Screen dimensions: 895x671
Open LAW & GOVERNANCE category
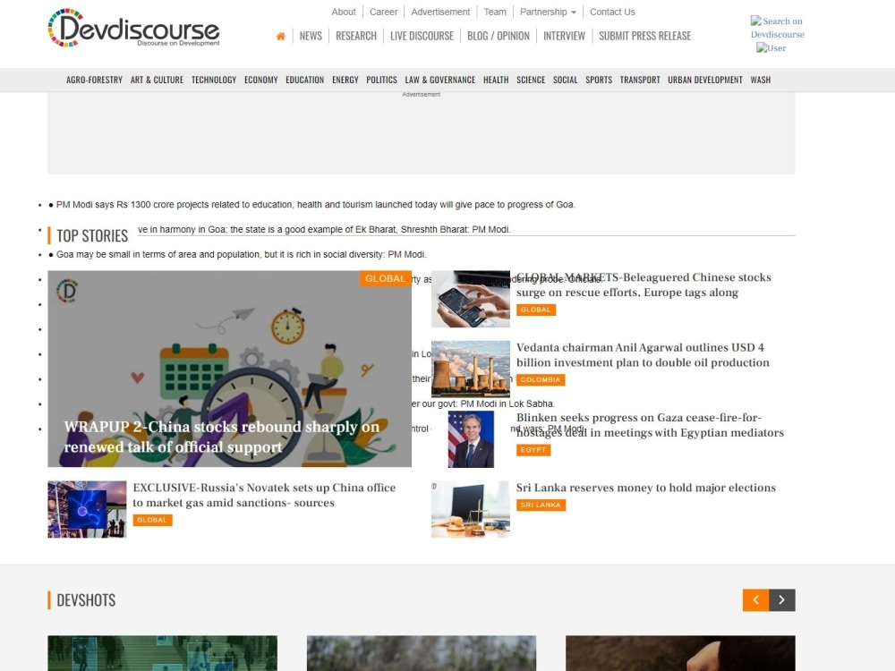pyautogui.click(x=440, y=80)
